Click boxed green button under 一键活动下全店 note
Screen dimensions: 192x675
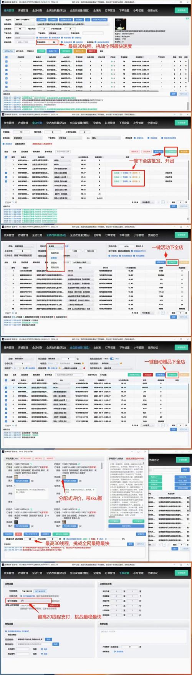172,262
